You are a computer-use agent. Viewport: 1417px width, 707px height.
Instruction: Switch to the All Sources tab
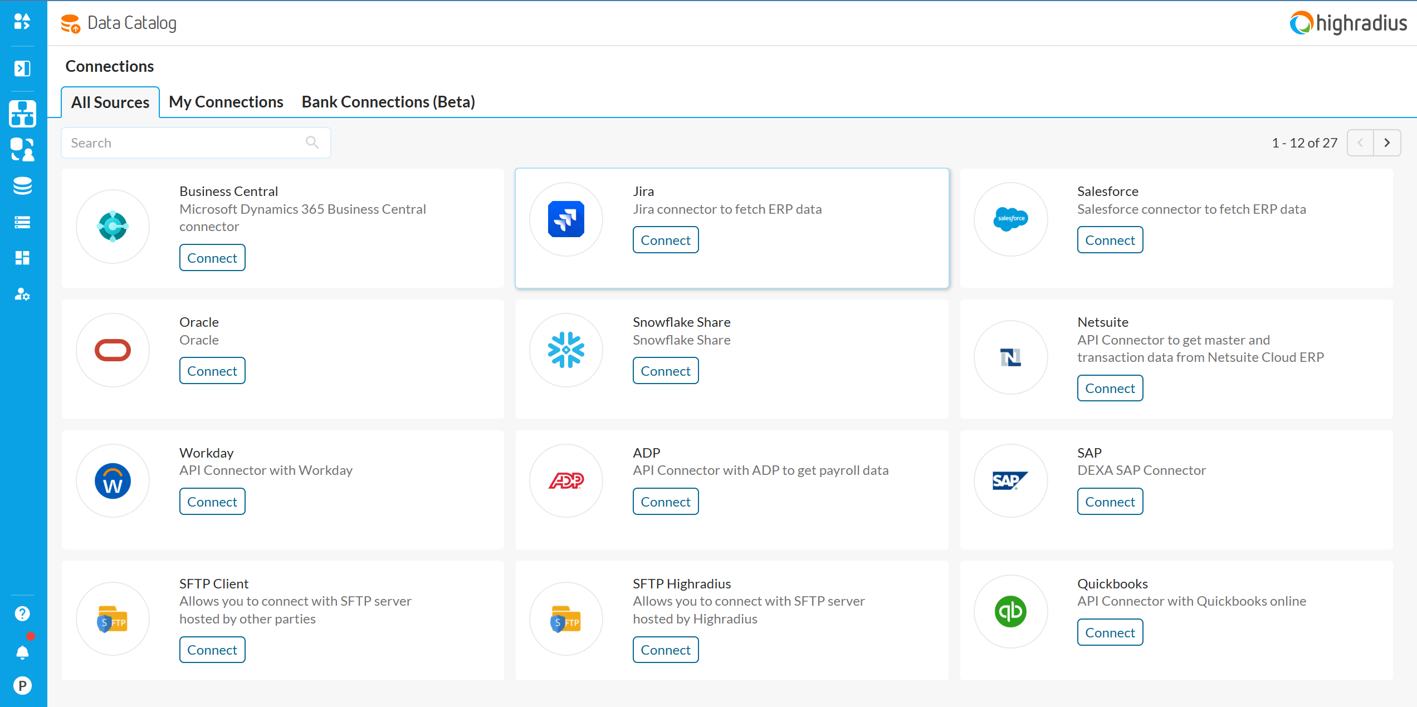tap(110, 102)
